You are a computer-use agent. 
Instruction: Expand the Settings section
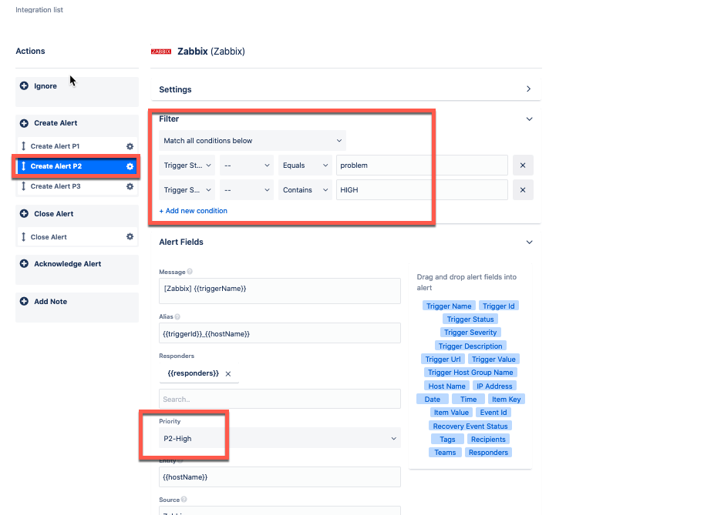(528, 89)
